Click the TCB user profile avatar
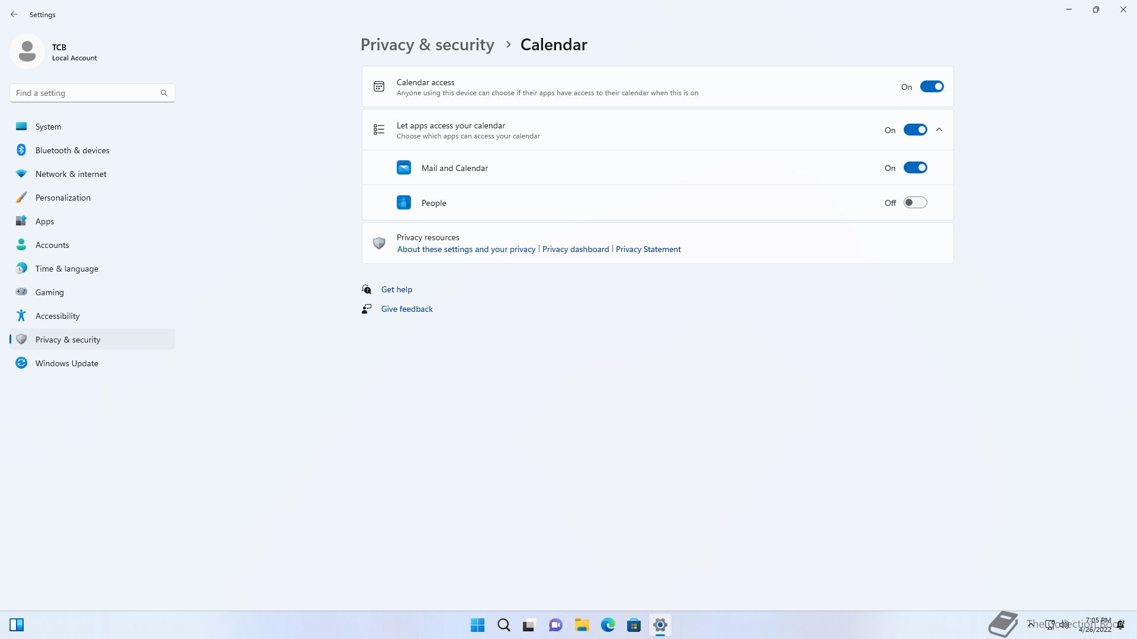This screenshot has height=639, width=1137. tap(27, 52)
